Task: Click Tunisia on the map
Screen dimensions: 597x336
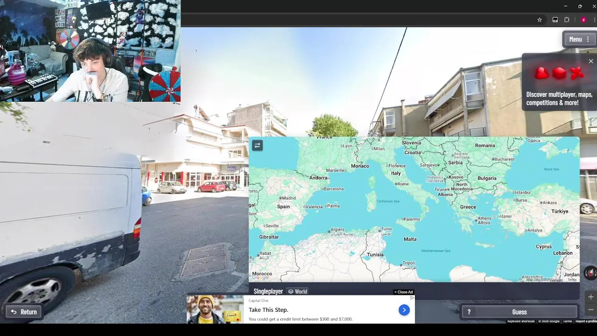Action: point(375,255)
